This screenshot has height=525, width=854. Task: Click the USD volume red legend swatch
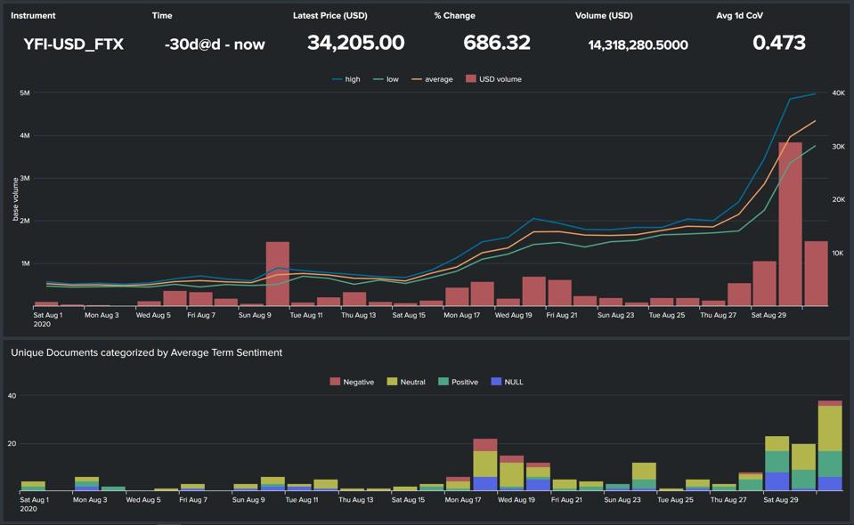[471, 79]
